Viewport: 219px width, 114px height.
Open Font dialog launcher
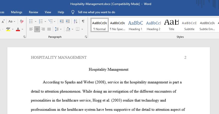coord(24,37)
